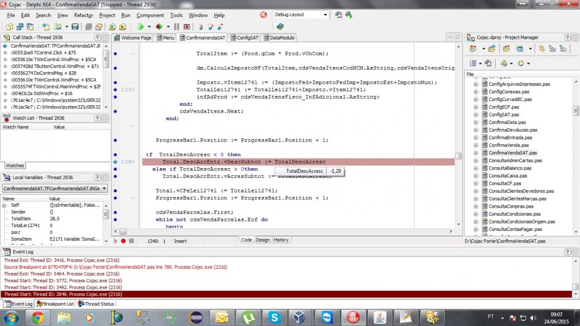Pin the Project Manager panel
The height and width of the screenshot is (326, 580).
coord(567,37)
